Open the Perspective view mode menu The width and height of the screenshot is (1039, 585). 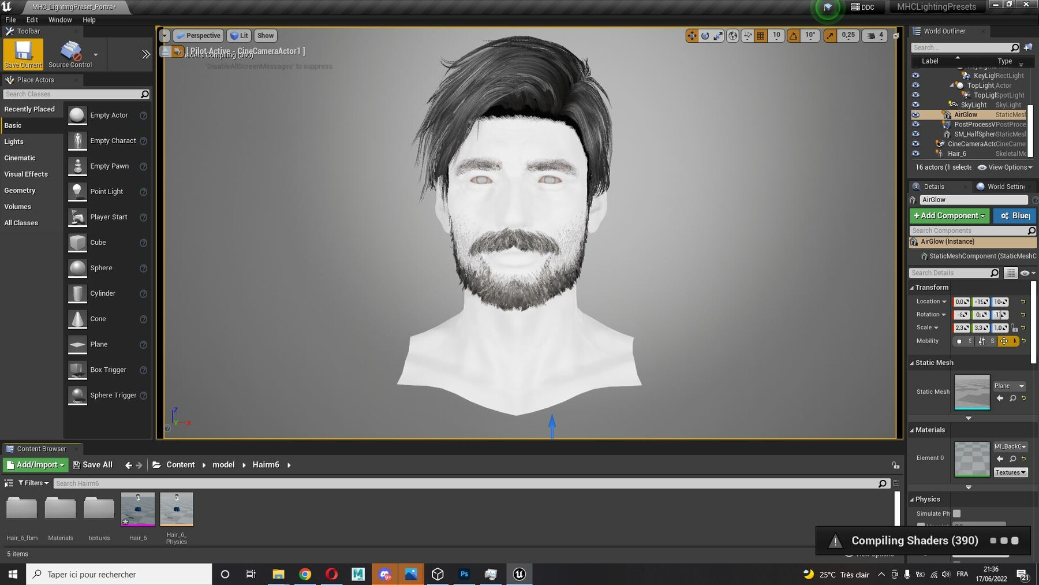click(198, 36)
